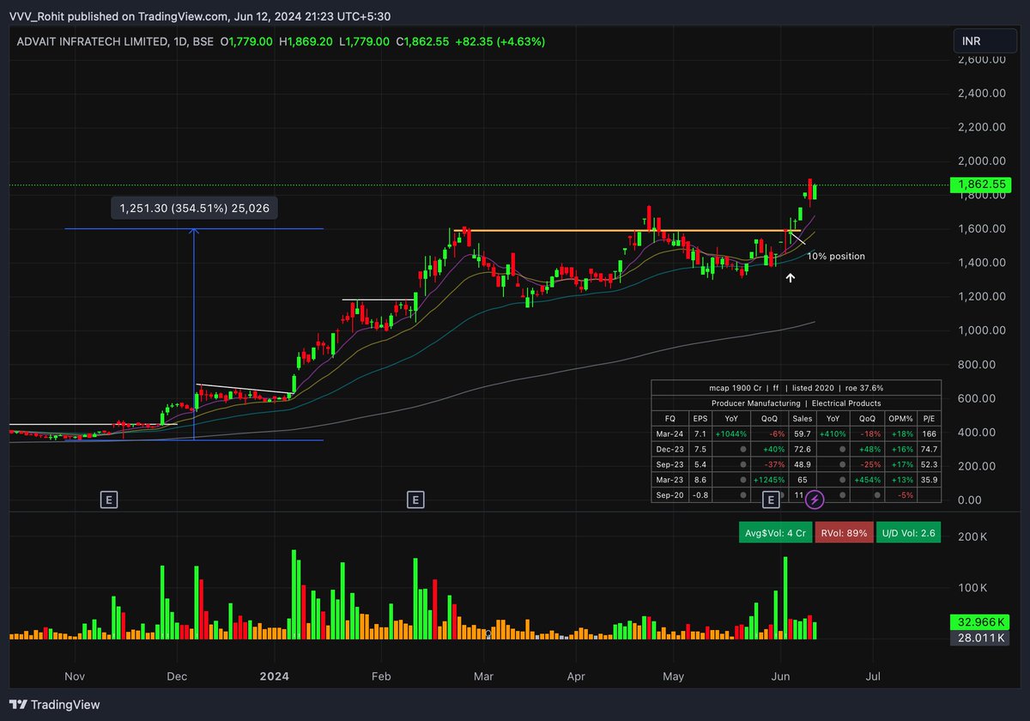Click the open value O1,779.00
This screenshot has width=1030, height=721.
246,41
